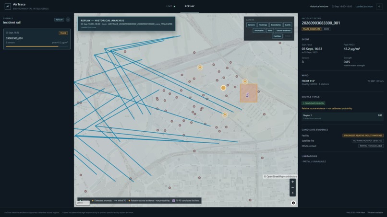Toggle the Boundaries layer
Screen dimensions: 387x217
click(276, 25)
